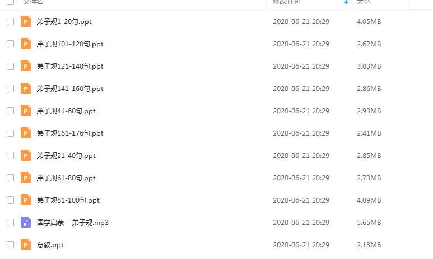Select the checkbox next to 弟子规21-40句.ppt
Image resolution: width=433 pixels, height=259 pixels.
(x=10, y=155)
